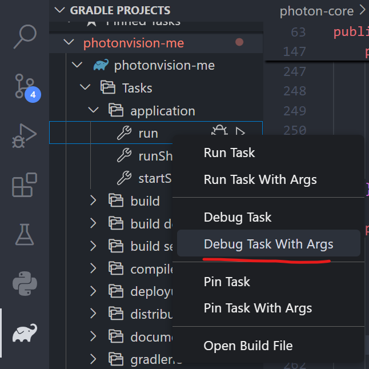This screenshot has height=369, width=369.
Task: Expand the build se task group
Action: click(93, 246)
